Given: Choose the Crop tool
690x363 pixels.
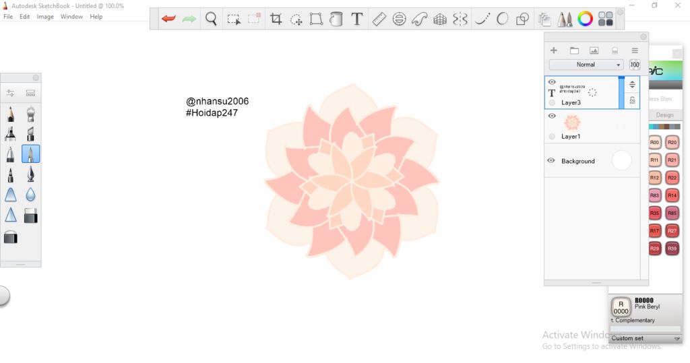Looking at the screenshot, I should [276, 19].
